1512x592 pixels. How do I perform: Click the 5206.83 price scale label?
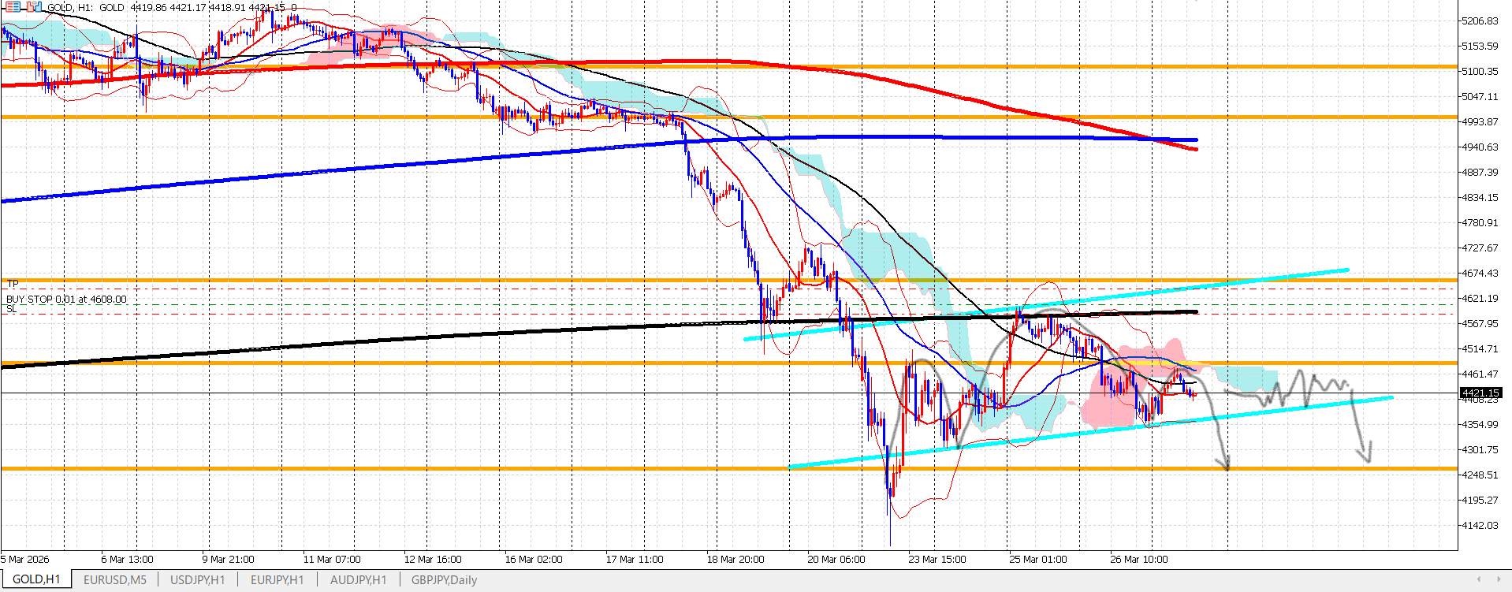point(1480,21)
